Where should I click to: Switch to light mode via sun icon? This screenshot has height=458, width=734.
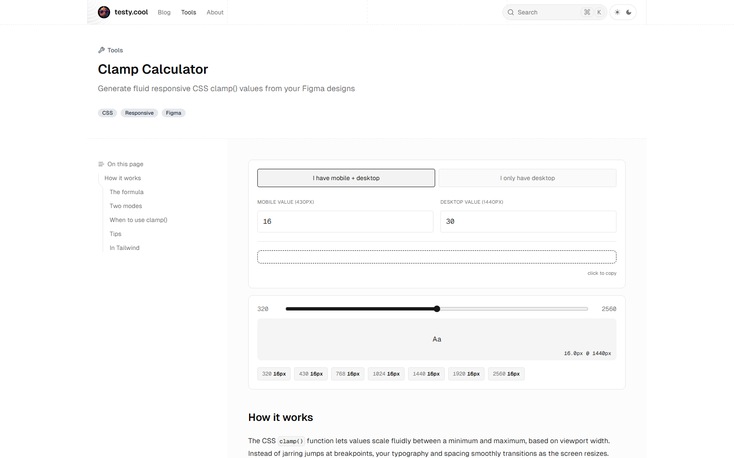coord(617,12)
